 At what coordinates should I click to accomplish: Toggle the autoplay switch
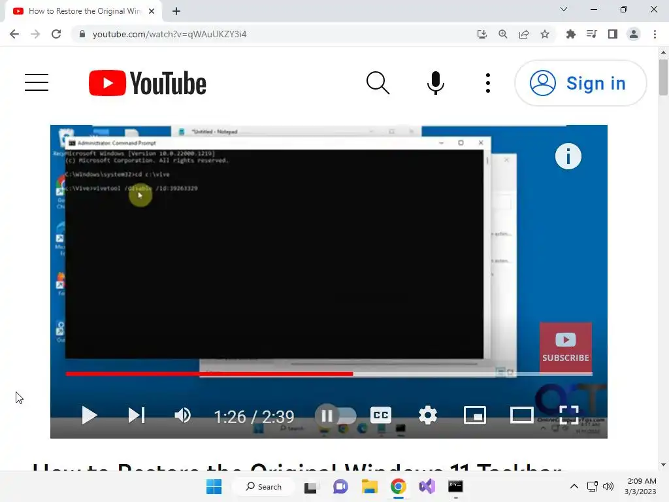point(335,415)
